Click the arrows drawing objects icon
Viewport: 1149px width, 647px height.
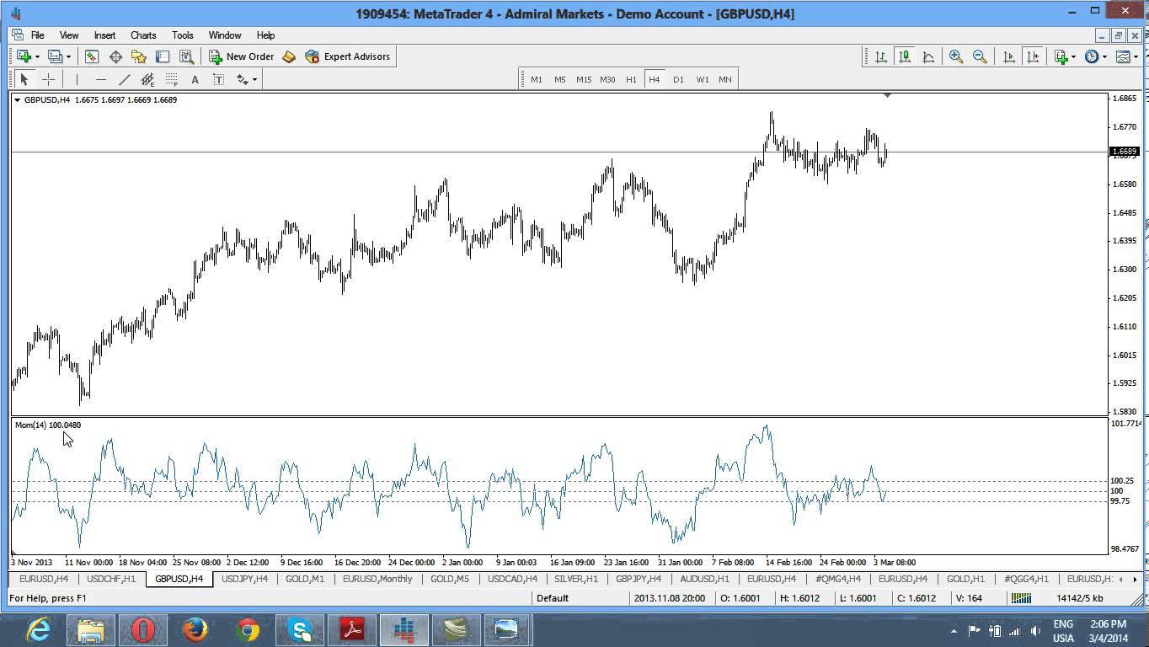click(x=242, y=79)
